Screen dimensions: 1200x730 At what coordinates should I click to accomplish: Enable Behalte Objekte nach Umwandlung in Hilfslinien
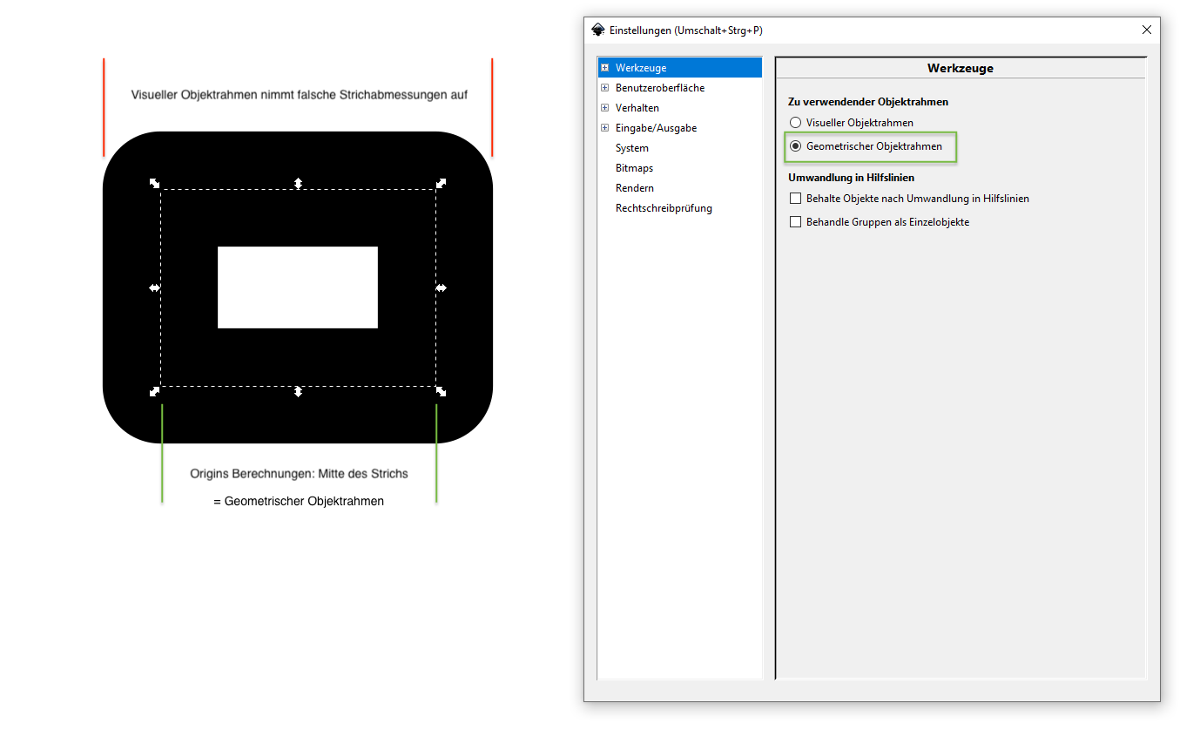coord(795,199)
